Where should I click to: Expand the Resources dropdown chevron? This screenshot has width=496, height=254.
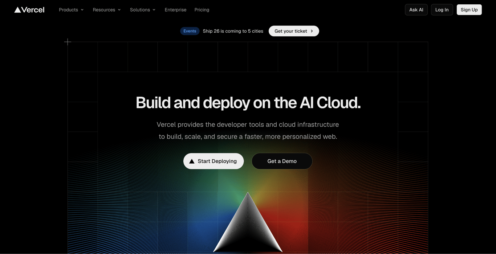coord(119,10)
